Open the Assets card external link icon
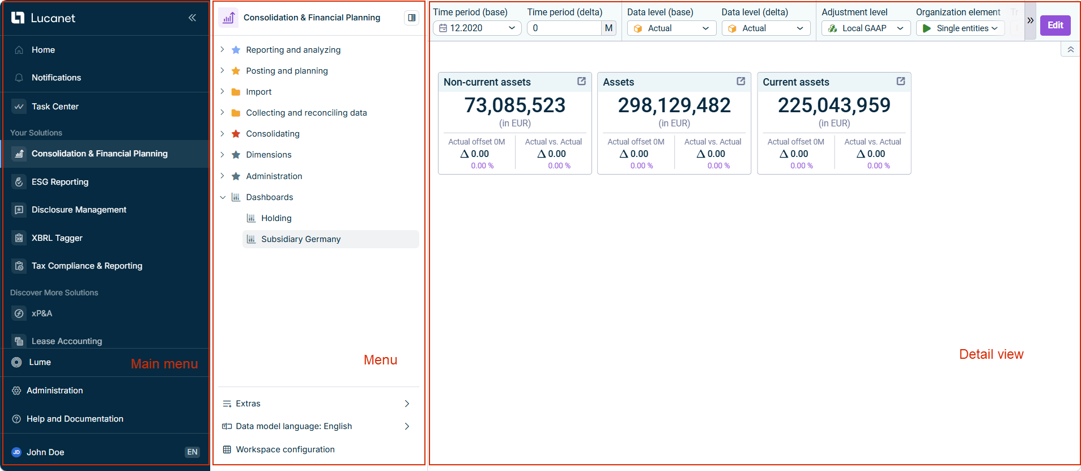This screenshot has height=471, width=1081. click(740, 81)
